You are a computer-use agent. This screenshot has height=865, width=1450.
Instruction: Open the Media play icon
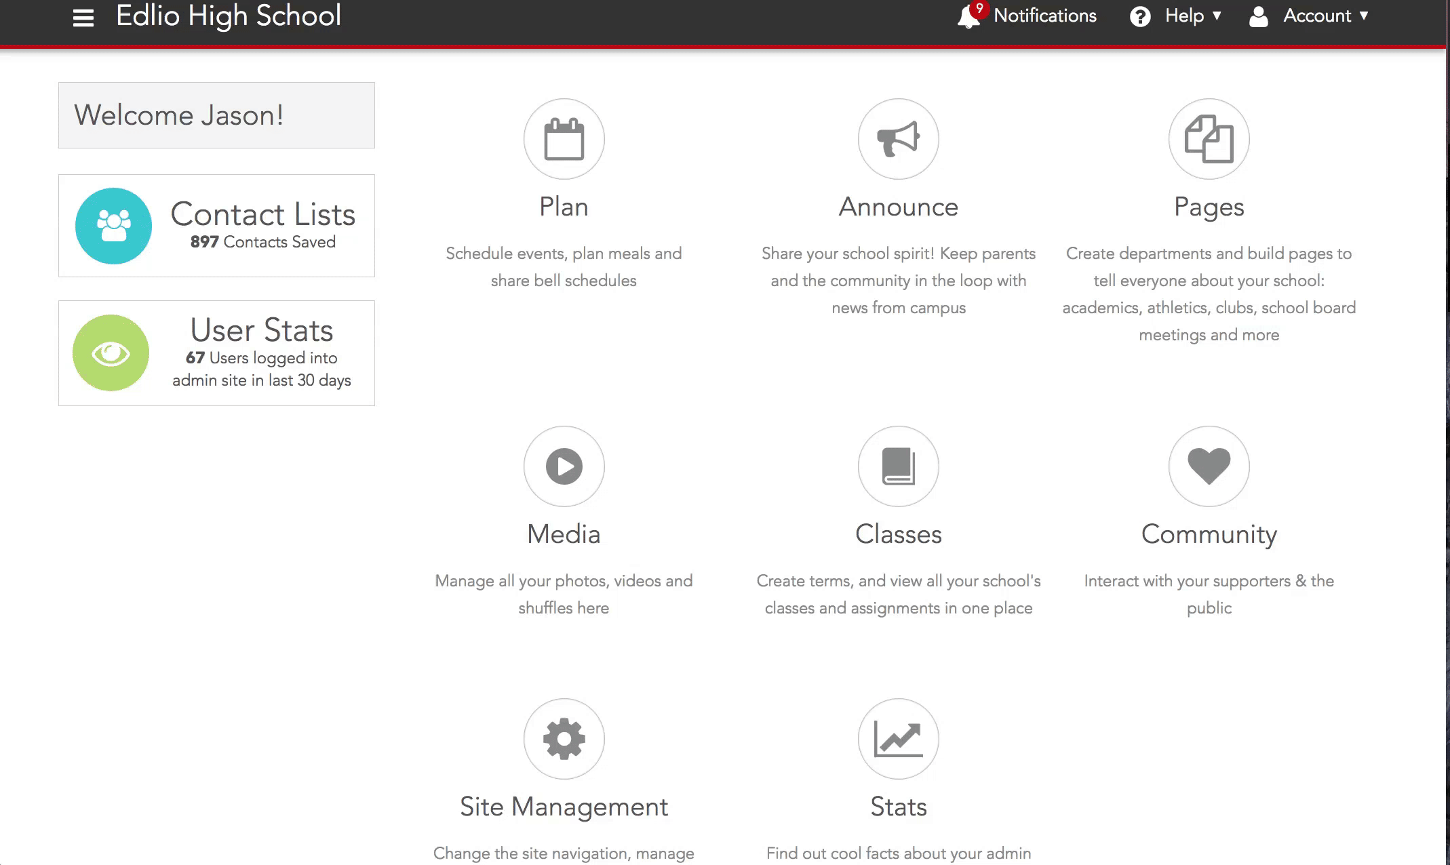tap(564, 466)
